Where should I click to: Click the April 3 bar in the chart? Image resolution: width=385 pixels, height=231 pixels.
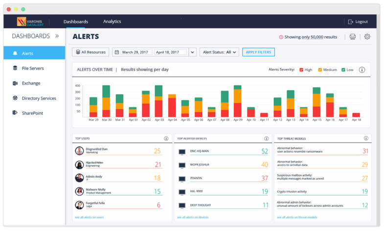click(159, 101)
